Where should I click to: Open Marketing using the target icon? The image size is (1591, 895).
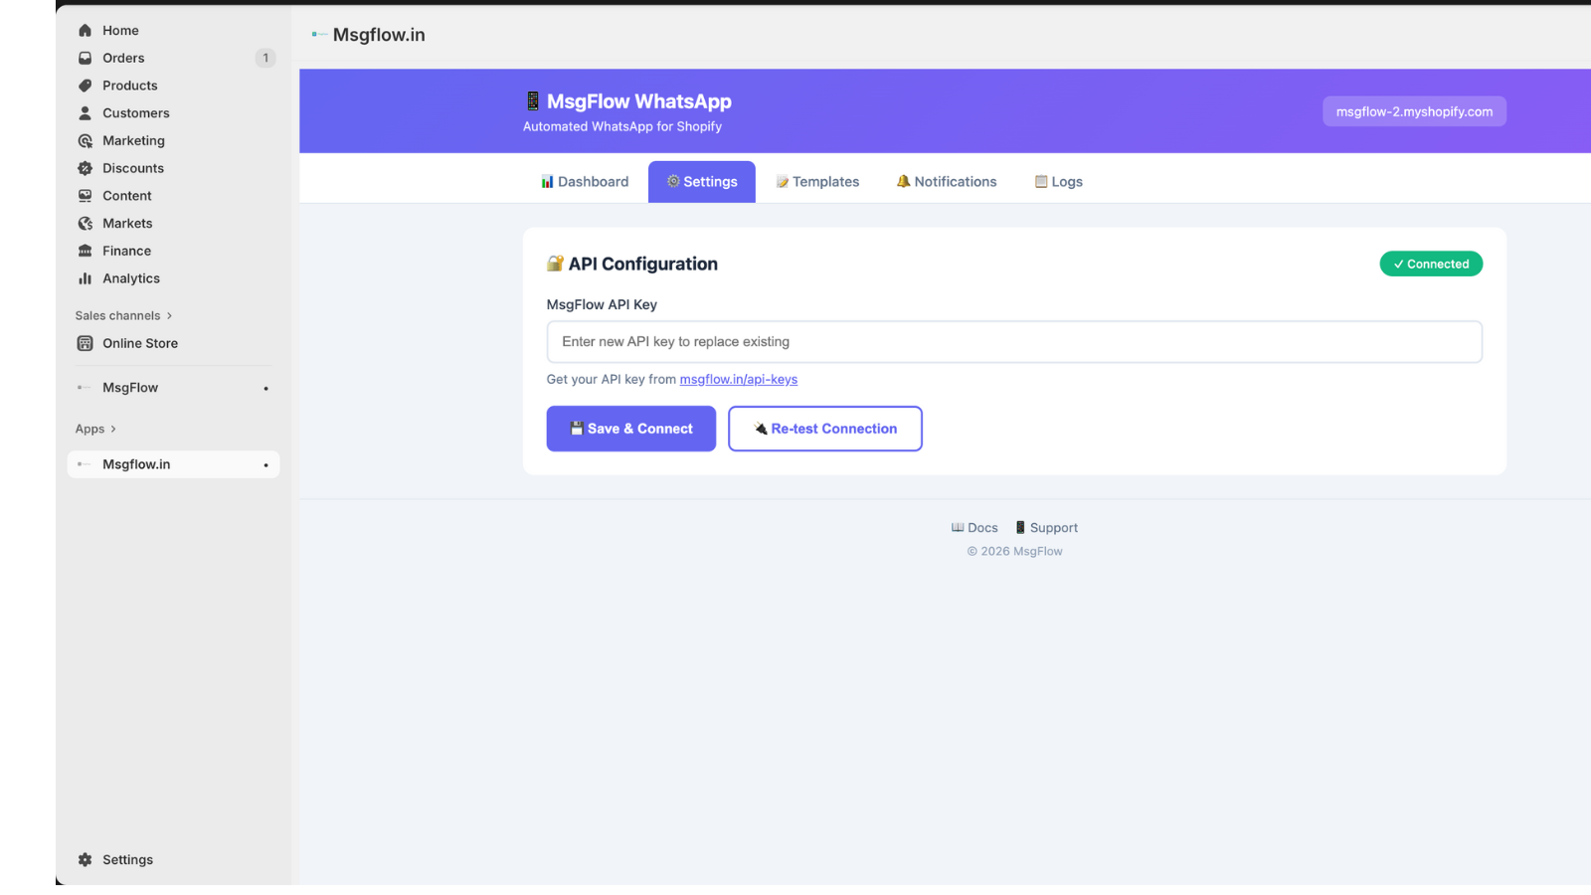(86, 141)
